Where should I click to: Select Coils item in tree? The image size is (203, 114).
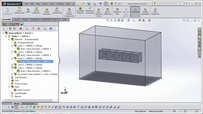coord(17,80)
